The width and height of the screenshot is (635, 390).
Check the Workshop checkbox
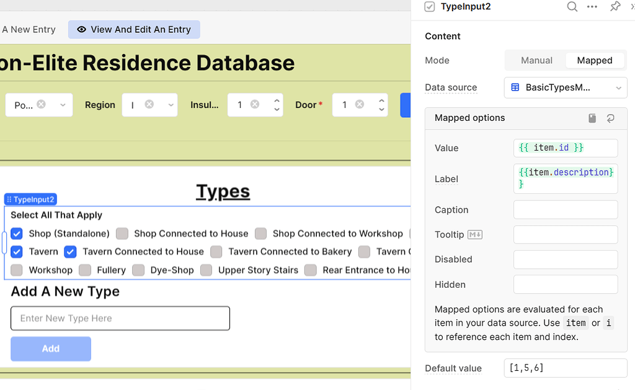tap(17, 270)
